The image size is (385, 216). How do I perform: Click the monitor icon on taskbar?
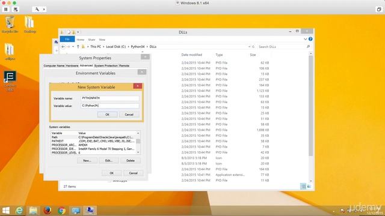pyautogui.click(x=76, y=211)
